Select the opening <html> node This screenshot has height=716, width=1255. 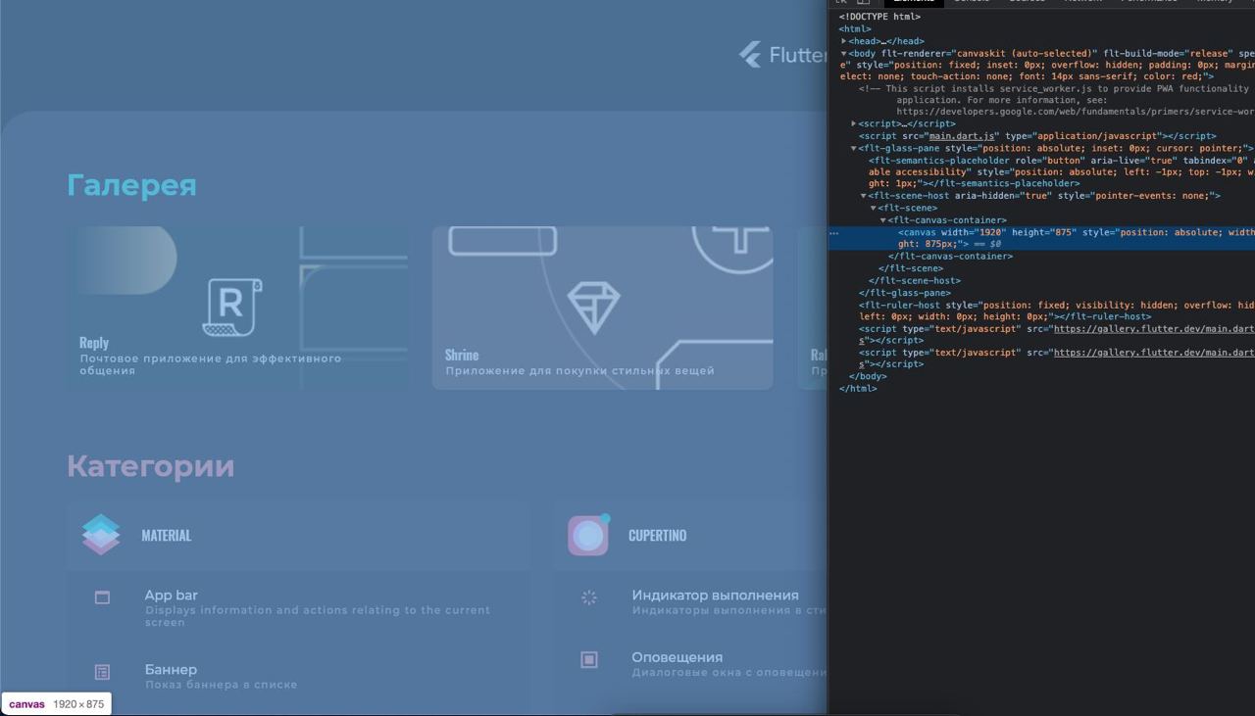pyautogui.click(x=855, y=29)
